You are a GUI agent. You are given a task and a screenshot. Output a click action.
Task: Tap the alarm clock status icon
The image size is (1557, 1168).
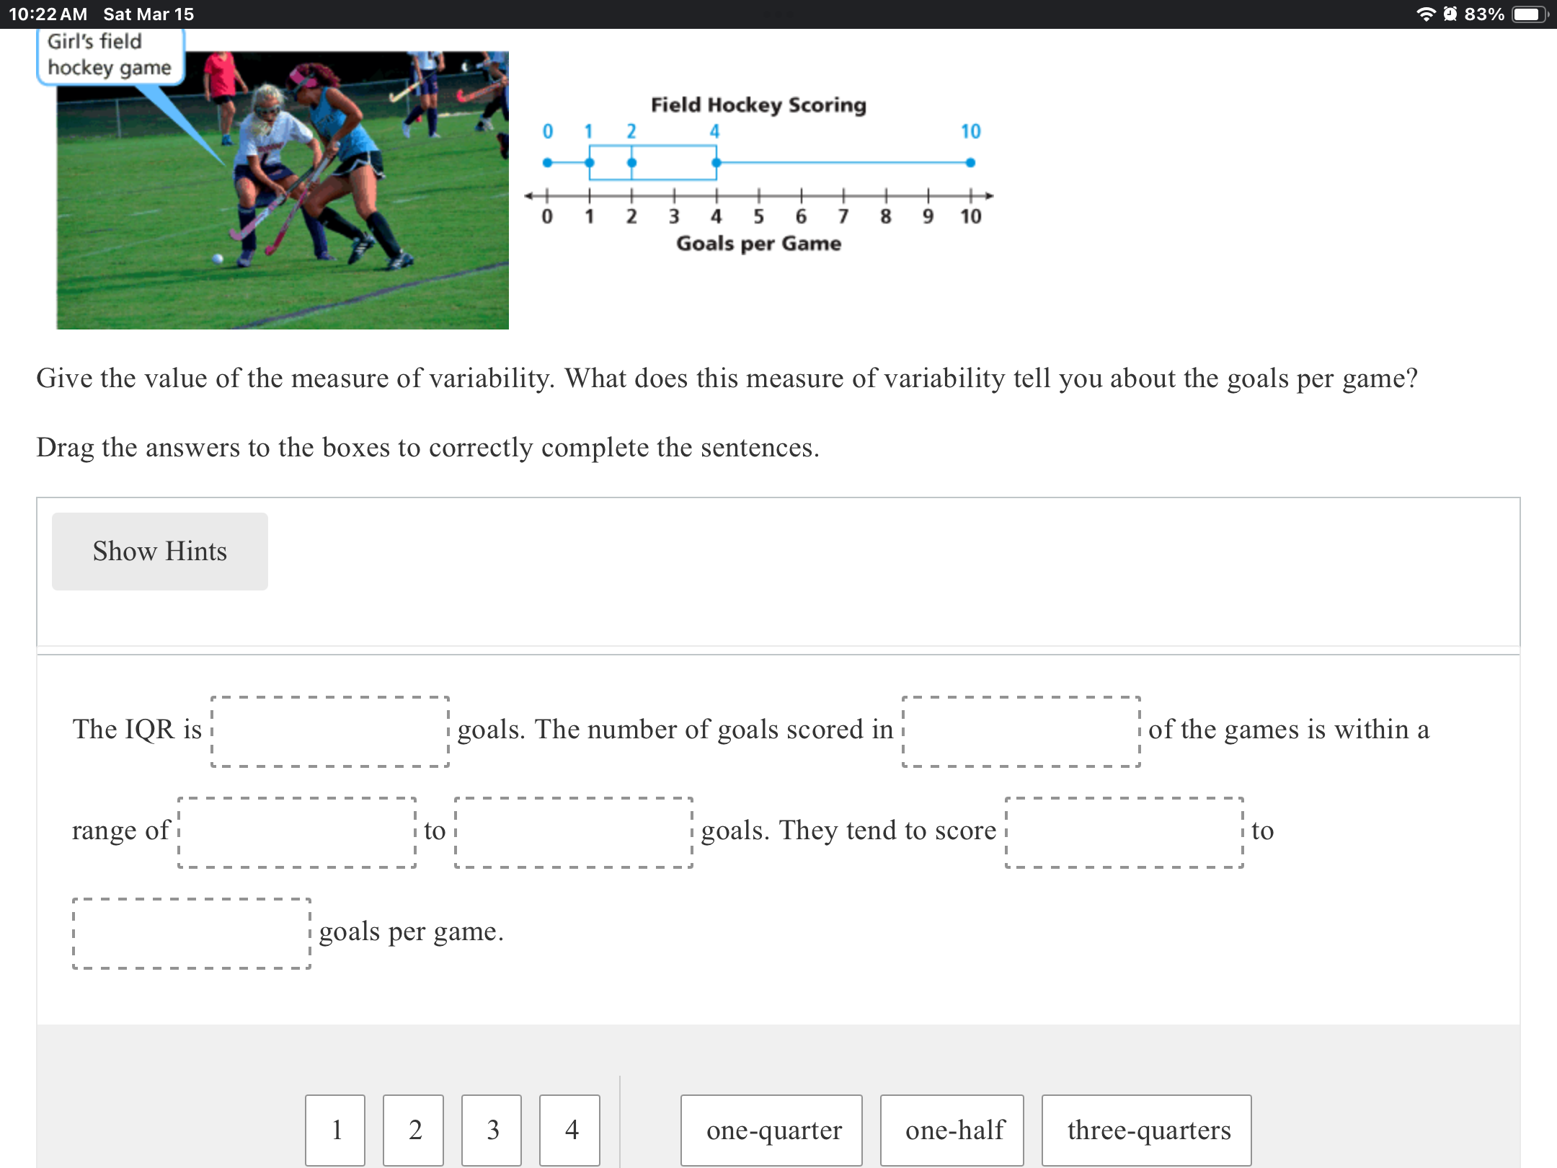[1450, 14]
